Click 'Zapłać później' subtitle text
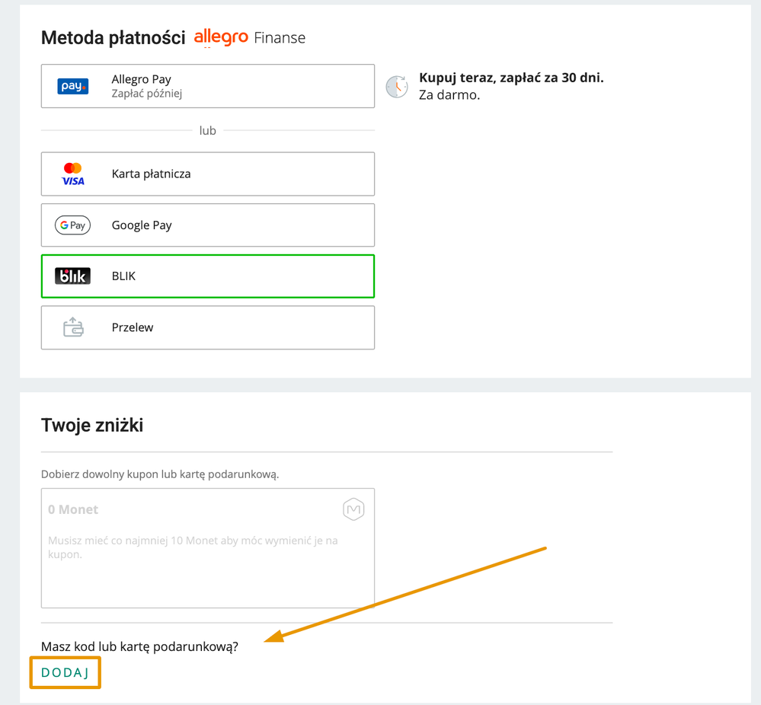This screenshot has width=761, height=705. pyautogui.click(x=146, y=93)
